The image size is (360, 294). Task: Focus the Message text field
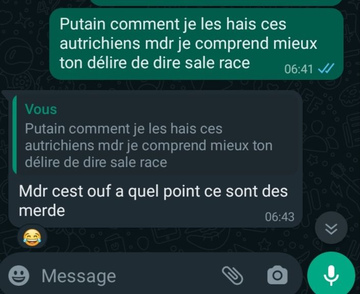[129, 276]
